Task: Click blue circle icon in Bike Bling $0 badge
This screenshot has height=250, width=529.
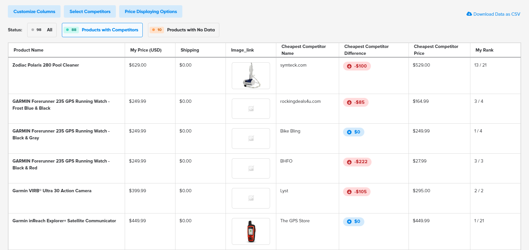Action: pyautogui.click(x=349, y=132)
